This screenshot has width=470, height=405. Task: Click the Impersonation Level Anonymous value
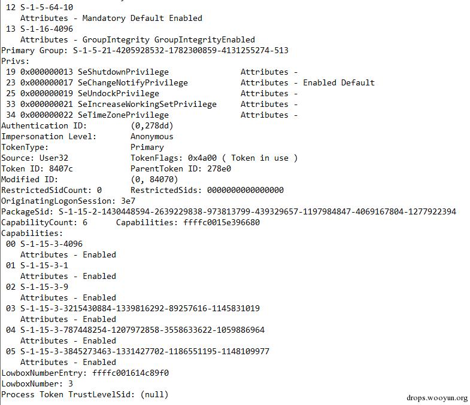tap(152, 136)
